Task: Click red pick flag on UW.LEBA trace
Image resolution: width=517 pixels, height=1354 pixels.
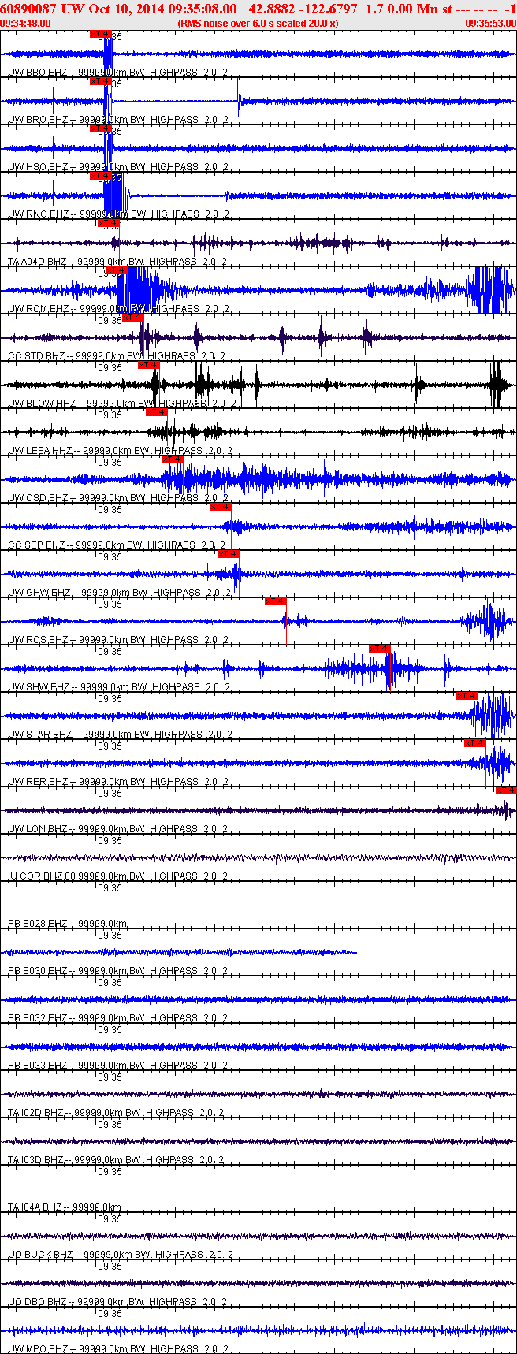Action: pyautogui.click(x=156, y=412)
